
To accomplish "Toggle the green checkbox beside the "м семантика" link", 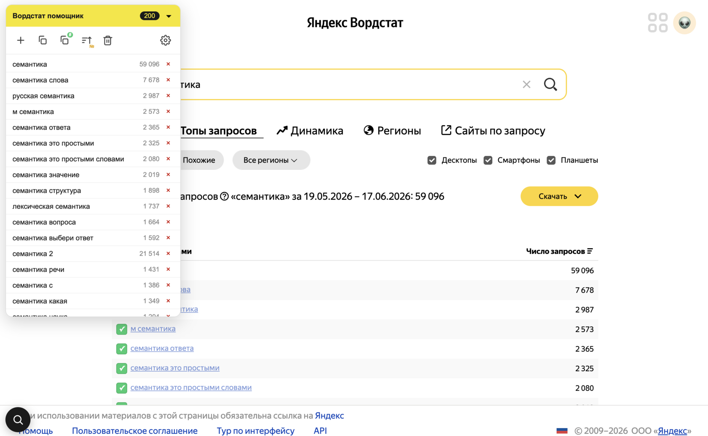I will coord(122,329).
